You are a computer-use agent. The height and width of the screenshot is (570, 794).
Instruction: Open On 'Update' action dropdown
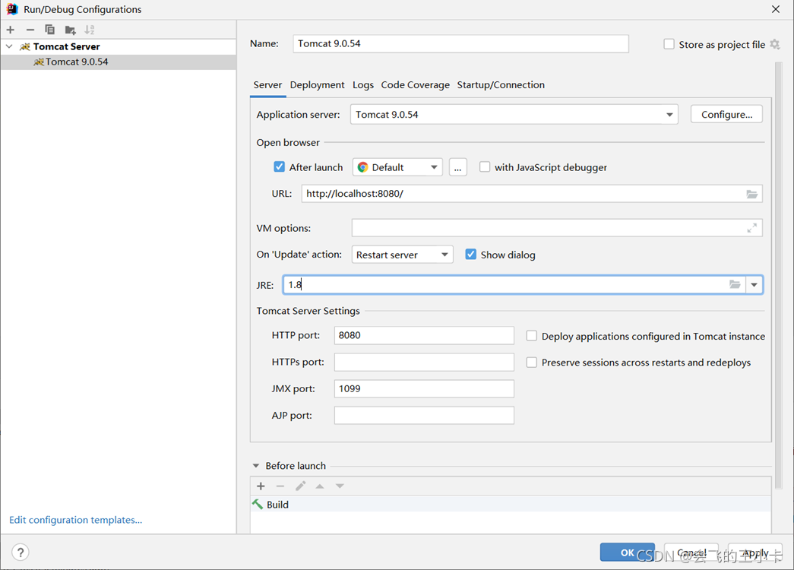(x=403, y=255)
